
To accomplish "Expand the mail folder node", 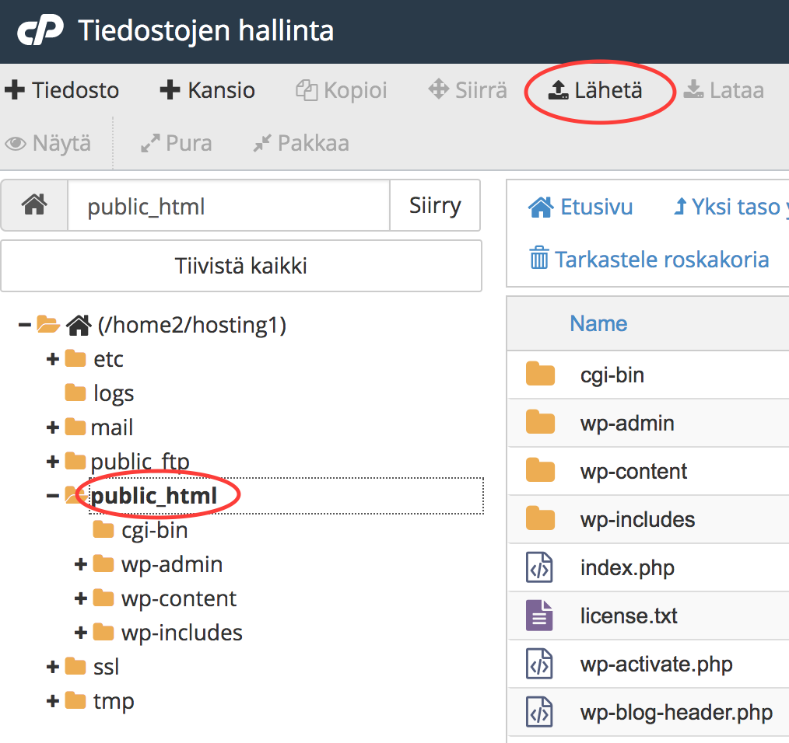I will [53, 427].
